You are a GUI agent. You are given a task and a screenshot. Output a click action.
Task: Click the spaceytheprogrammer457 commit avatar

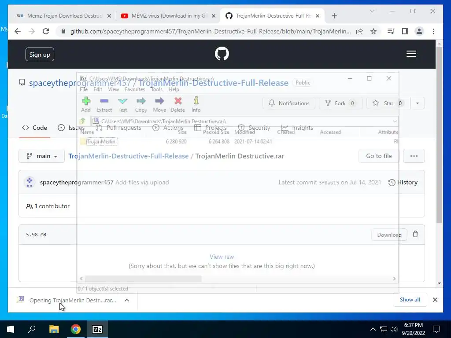30,182
